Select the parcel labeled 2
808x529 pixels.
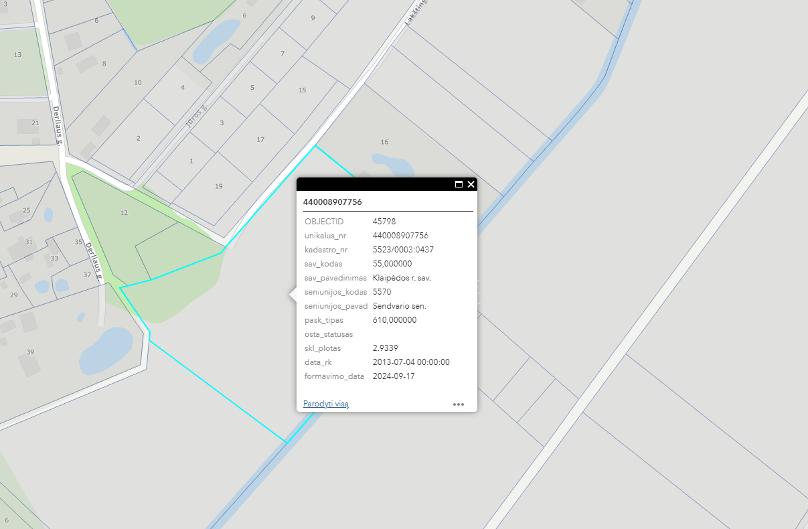(139, 138)
